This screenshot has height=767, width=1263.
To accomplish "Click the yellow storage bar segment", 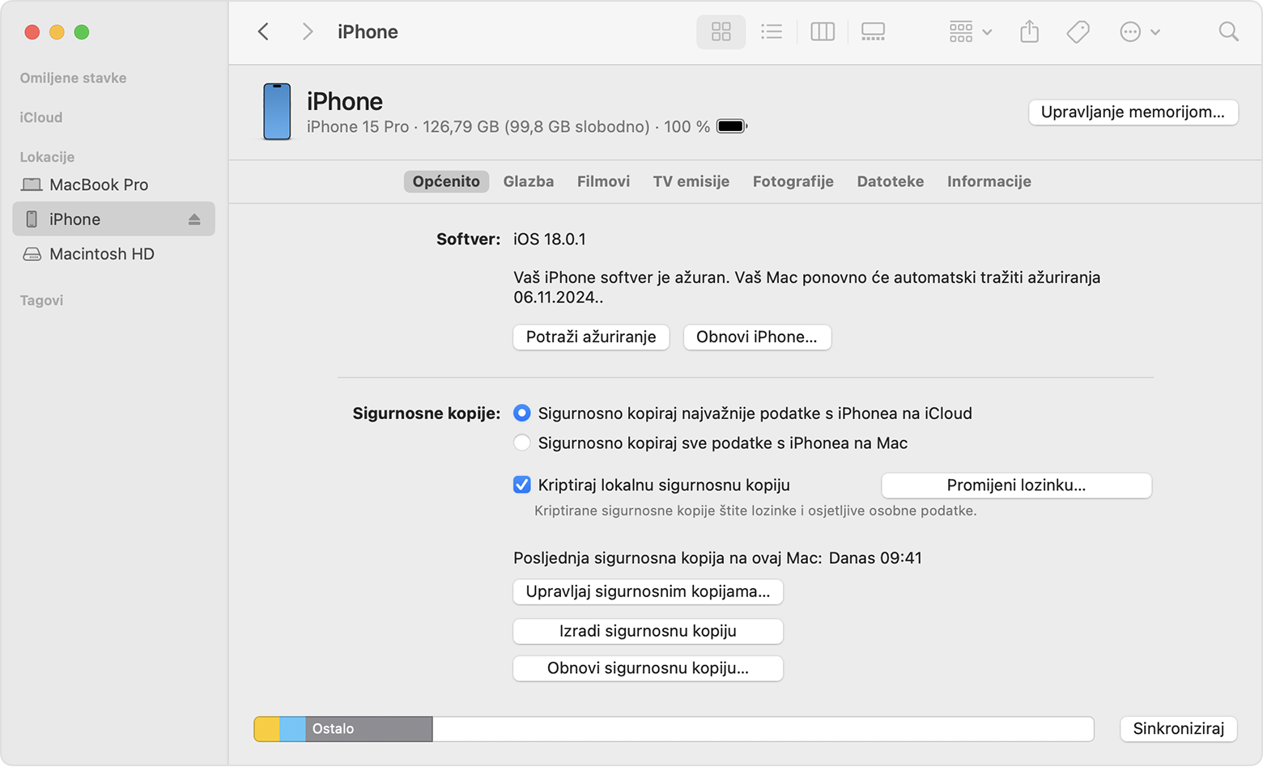I will tap(267, 729).
